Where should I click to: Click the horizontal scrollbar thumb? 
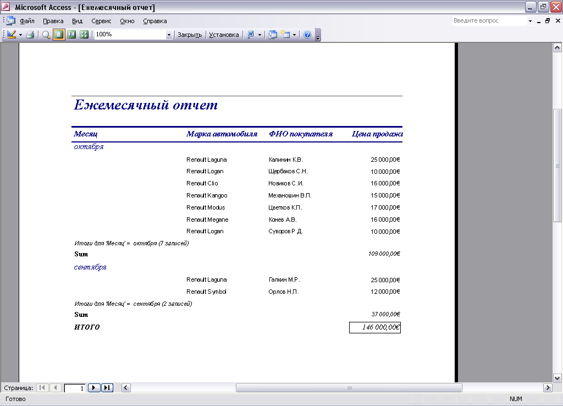click(x=349, y=388)
